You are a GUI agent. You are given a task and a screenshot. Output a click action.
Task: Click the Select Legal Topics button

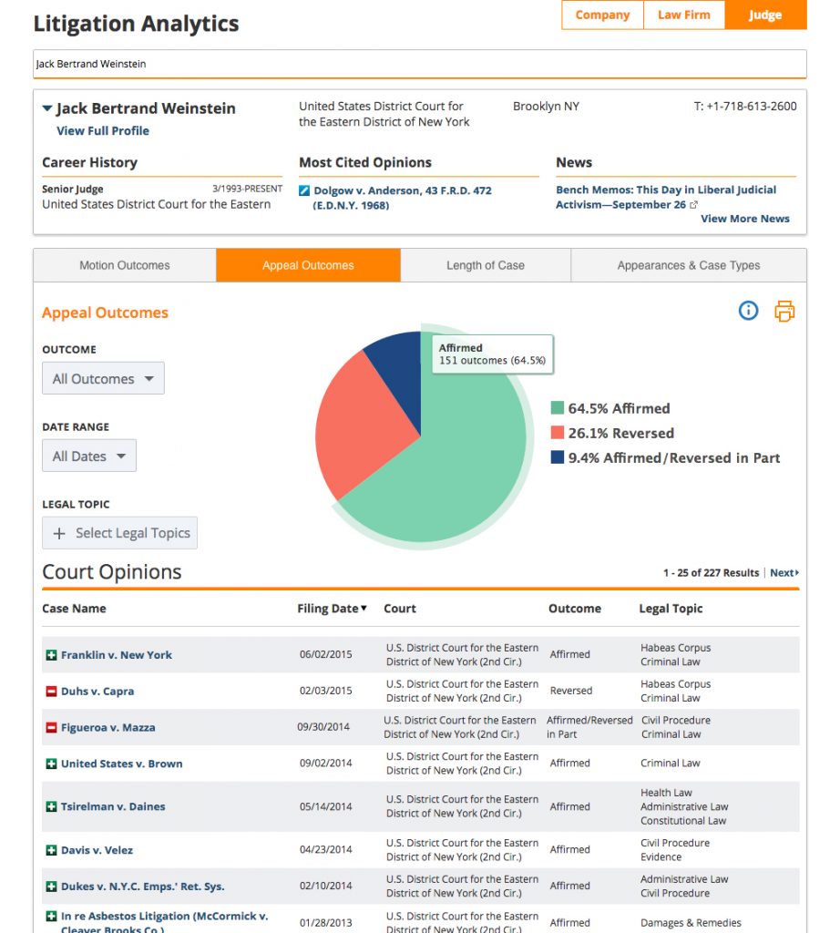click(119, 533)
